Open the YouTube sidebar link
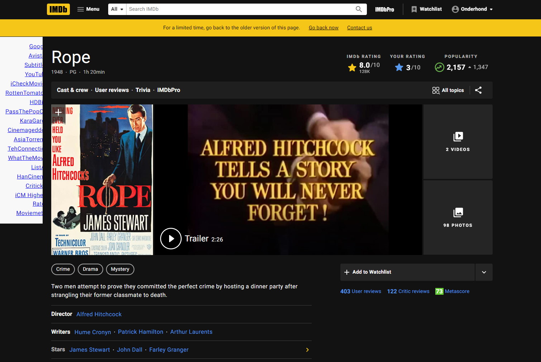Viewport: 541px width, 362px height. click(x=34, y=74)
